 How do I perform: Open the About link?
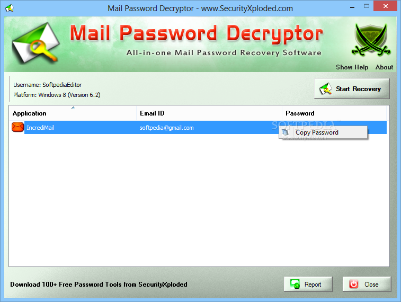click(x=384, y=67)
